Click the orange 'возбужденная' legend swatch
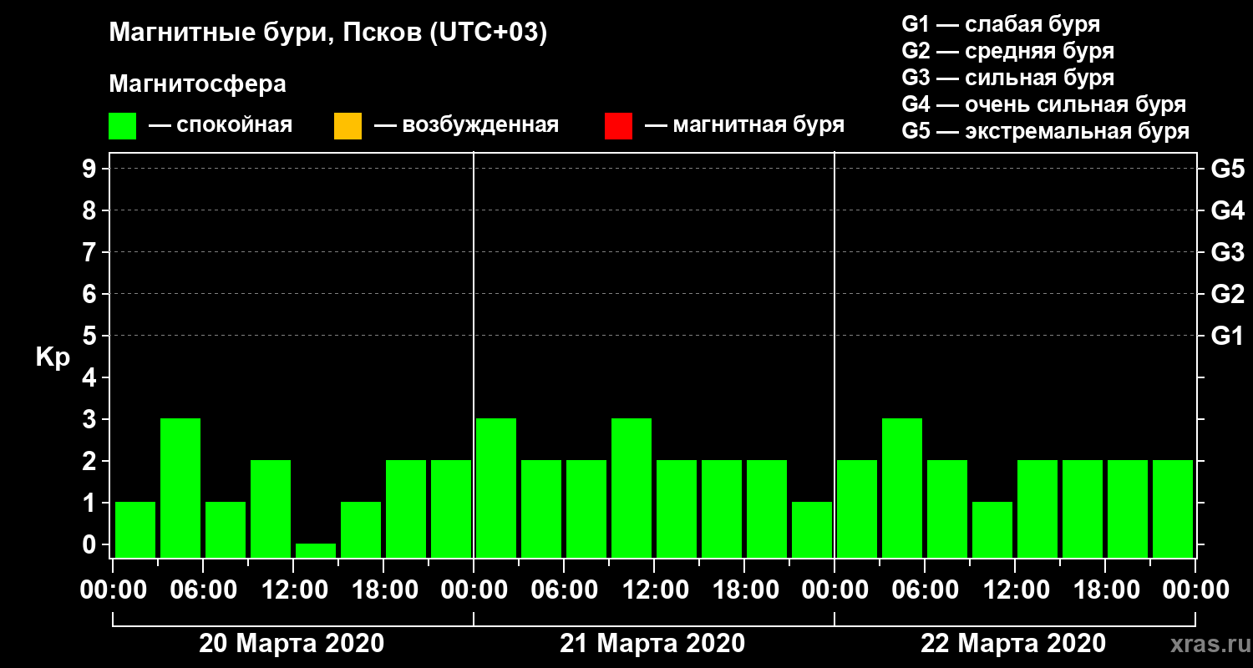 pos(347,126)
